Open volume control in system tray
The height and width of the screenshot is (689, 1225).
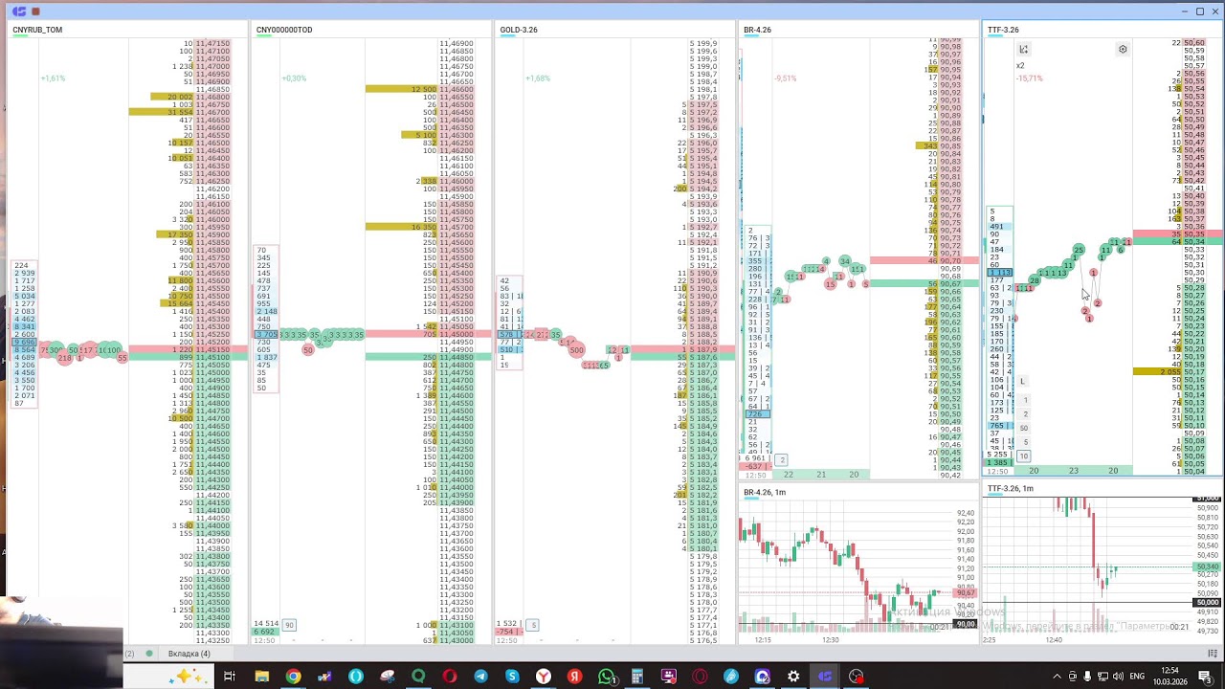pos(1119,677)
